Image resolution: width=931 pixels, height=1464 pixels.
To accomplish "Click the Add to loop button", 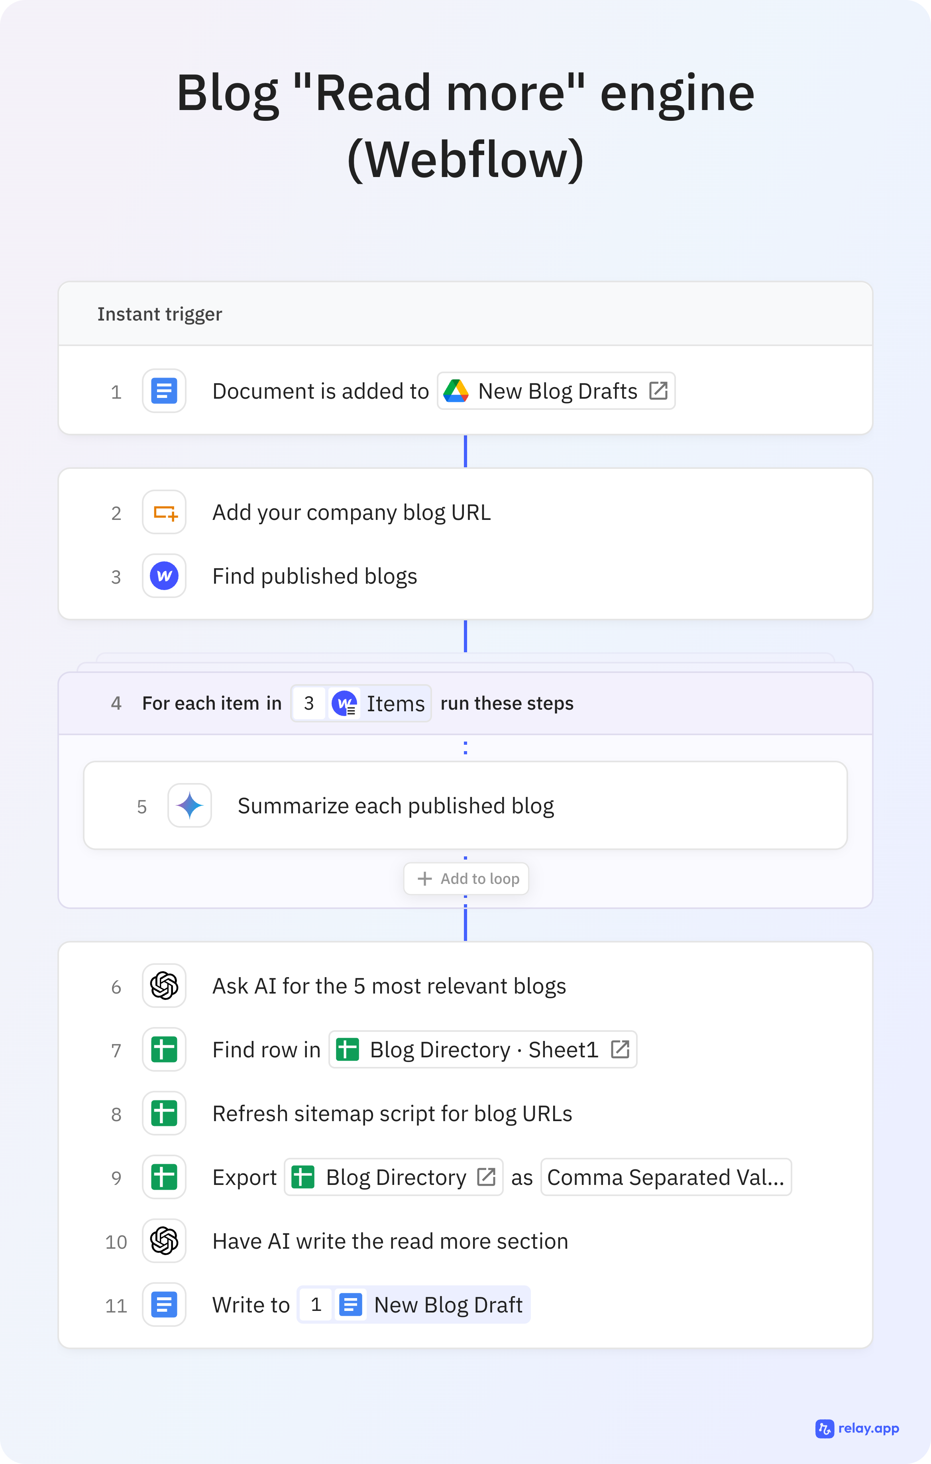I will point(465,879).
